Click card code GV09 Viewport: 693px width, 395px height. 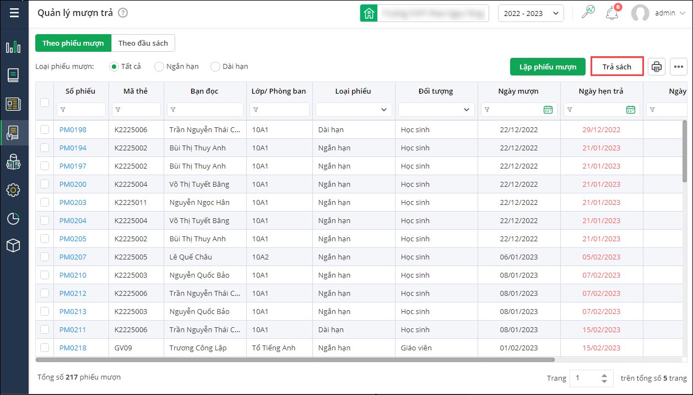pos(123,348)
